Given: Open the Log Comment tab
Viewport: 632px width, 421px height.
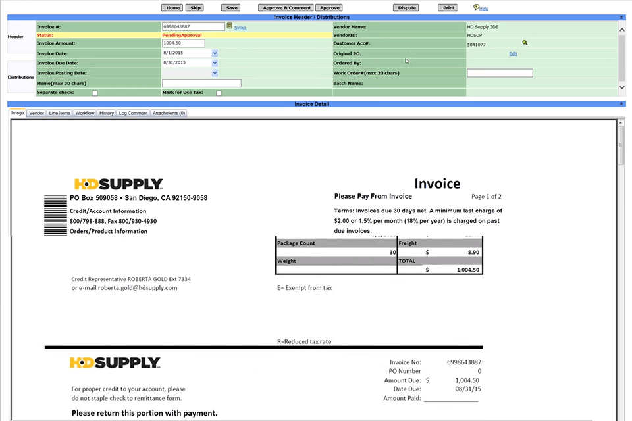Looking at the screenshot, I should tap(133, 113).
